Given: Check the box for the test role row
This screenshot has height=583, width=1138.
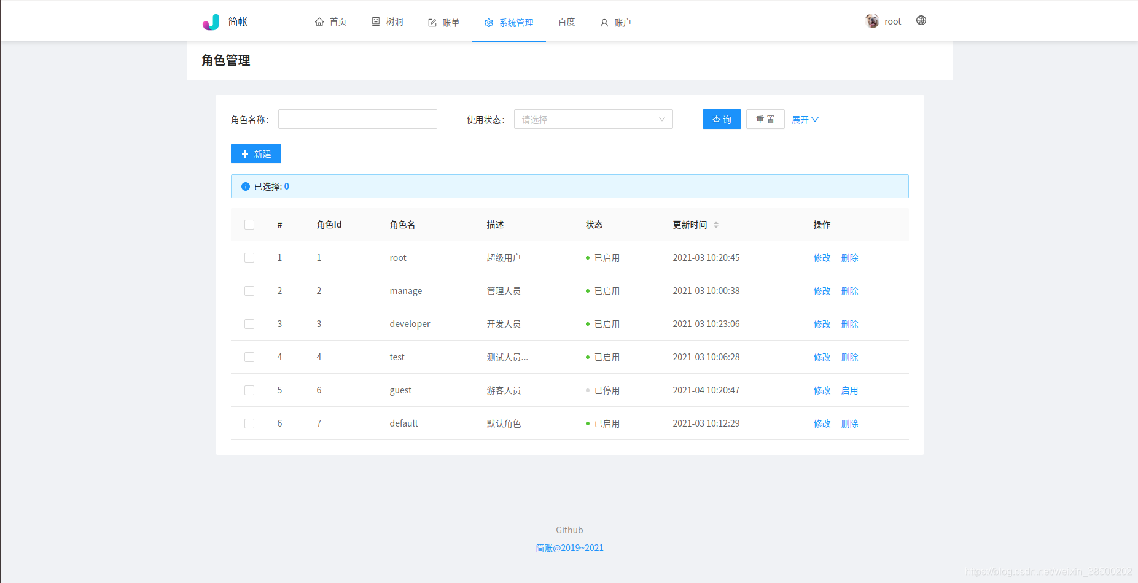Looking at the screenshot, I should (x=249, y=357).
